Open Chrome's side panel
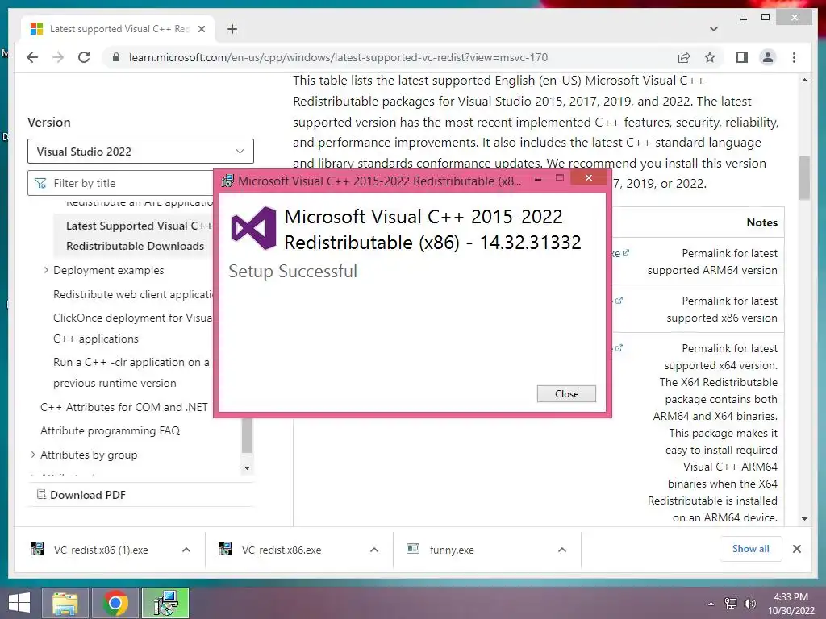Screen dimensions: 826x619 742,57
